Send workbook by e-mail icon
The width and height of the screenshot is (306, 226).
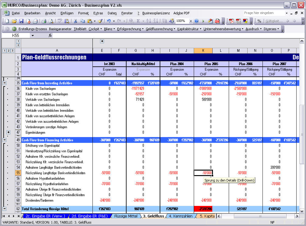(x=35, y=21)
